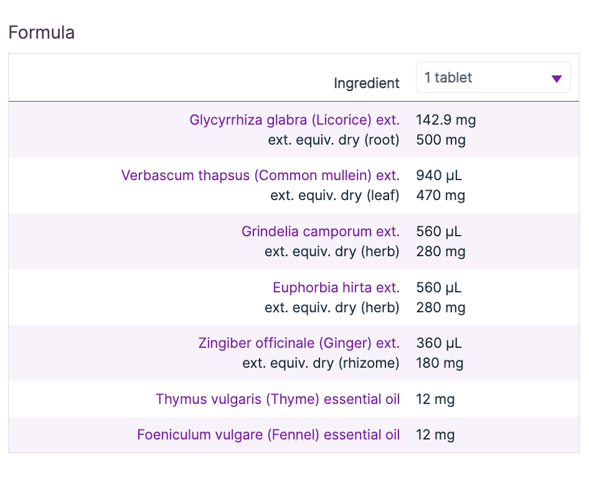Click the "ext. equiv. dry (leaf)" text
The height and width of the screenshot is (485, 589).
(334, 195)
